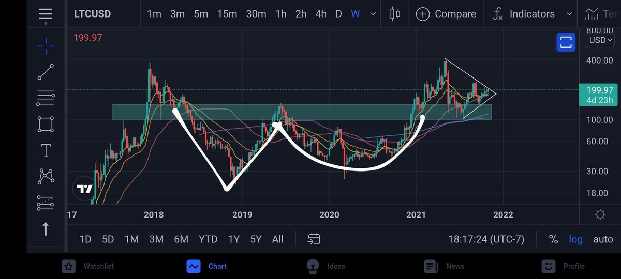Set the date range to YTD
621x279 pixels.
pos(208,239)
